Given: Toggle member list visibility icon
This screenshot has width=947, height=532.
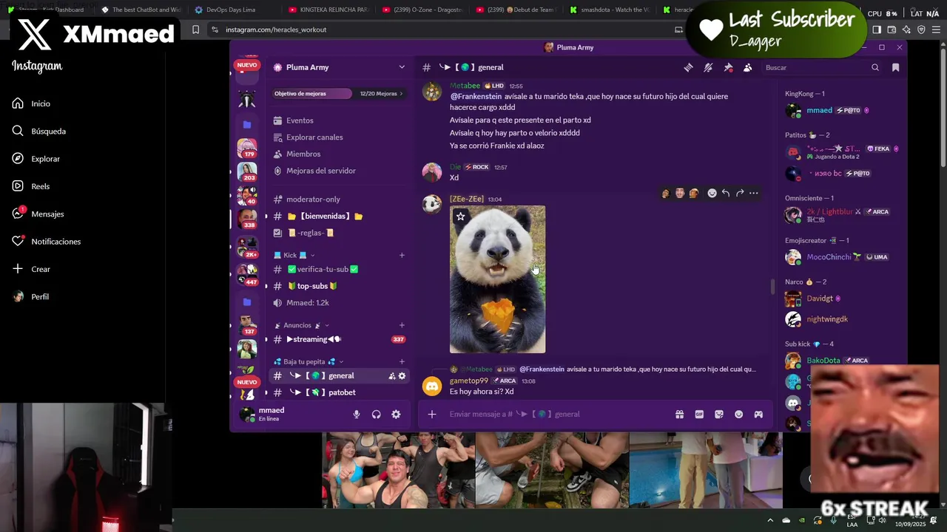Looking at the screenshot, I should [x=748, y=67].
